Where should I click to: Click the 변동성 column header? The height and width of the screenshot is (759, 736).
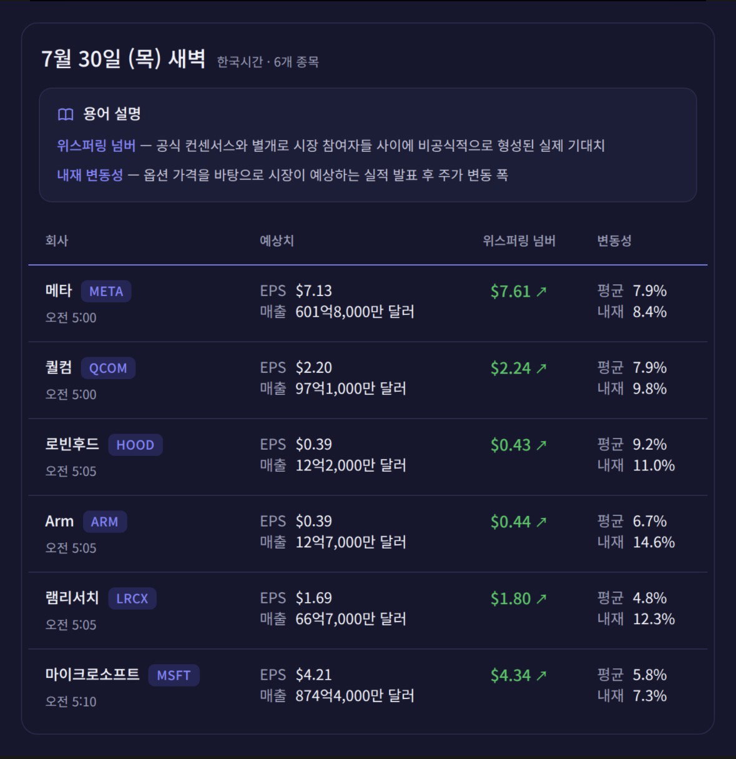614,241
